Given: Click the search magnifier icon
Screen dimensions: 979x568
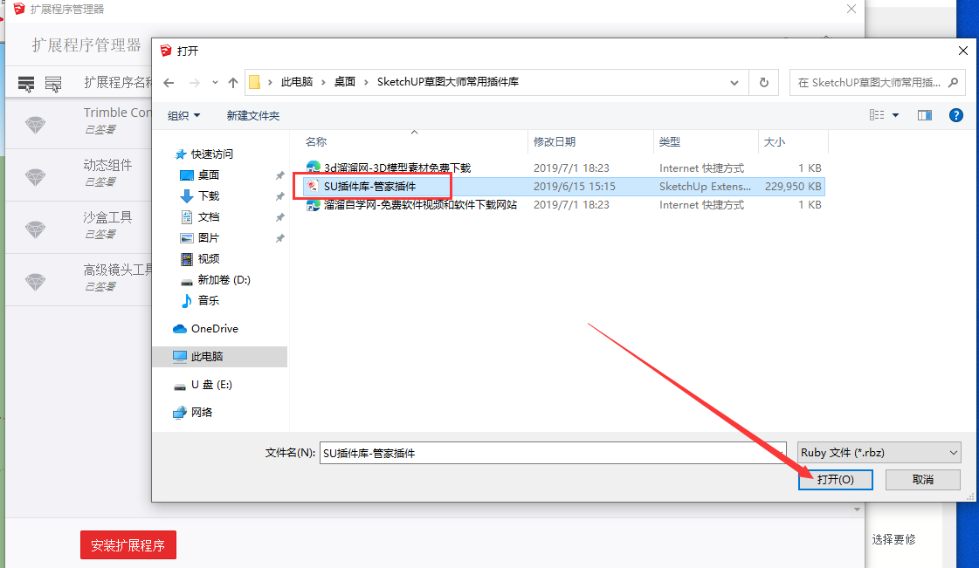Looking at the screenshot, I should click(x=953, y=82).
